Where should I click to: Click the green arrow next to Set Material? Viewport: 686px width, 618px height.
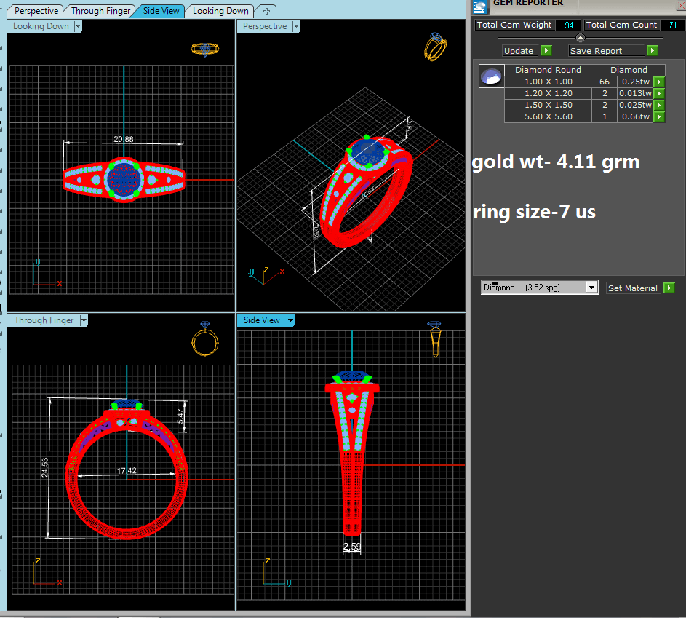point(669,288)
